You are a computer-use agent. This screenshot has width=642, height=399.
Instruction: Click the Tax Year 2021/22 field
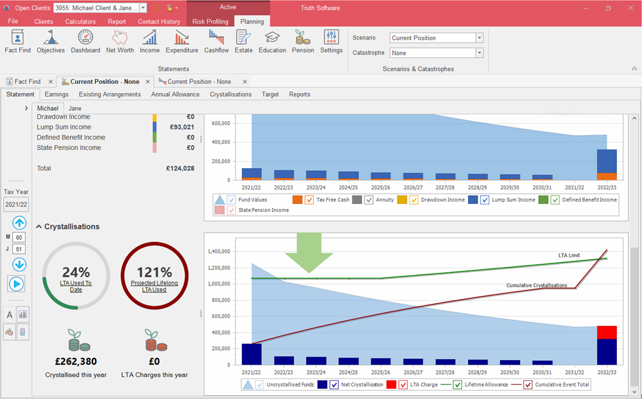click(x=16, y=205)
